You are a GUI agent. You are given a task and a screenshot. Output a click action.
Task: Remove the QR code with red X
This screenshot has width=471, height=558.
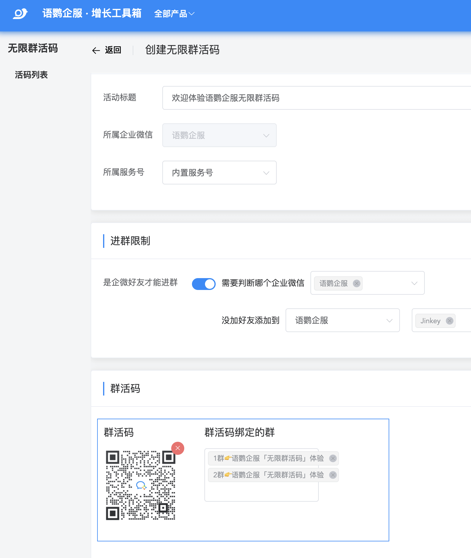[x=178, y=448]
